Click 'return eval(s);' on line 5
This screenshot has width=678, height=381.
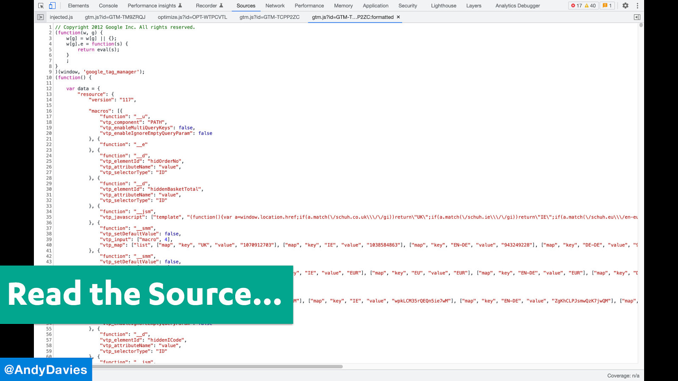click(x=98, y=50)
